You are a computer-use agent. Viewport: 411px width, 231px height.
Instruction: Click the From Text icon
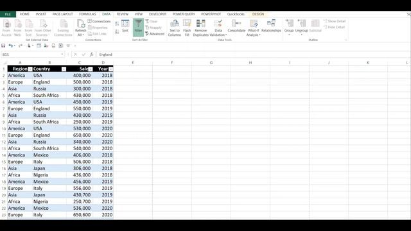pyautogui.click(x=28, y=28)
